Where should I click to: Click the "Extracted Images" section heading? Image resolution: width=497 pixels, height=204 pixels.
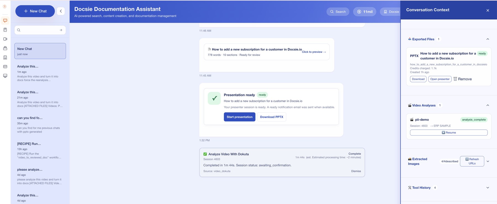point(417,161)
